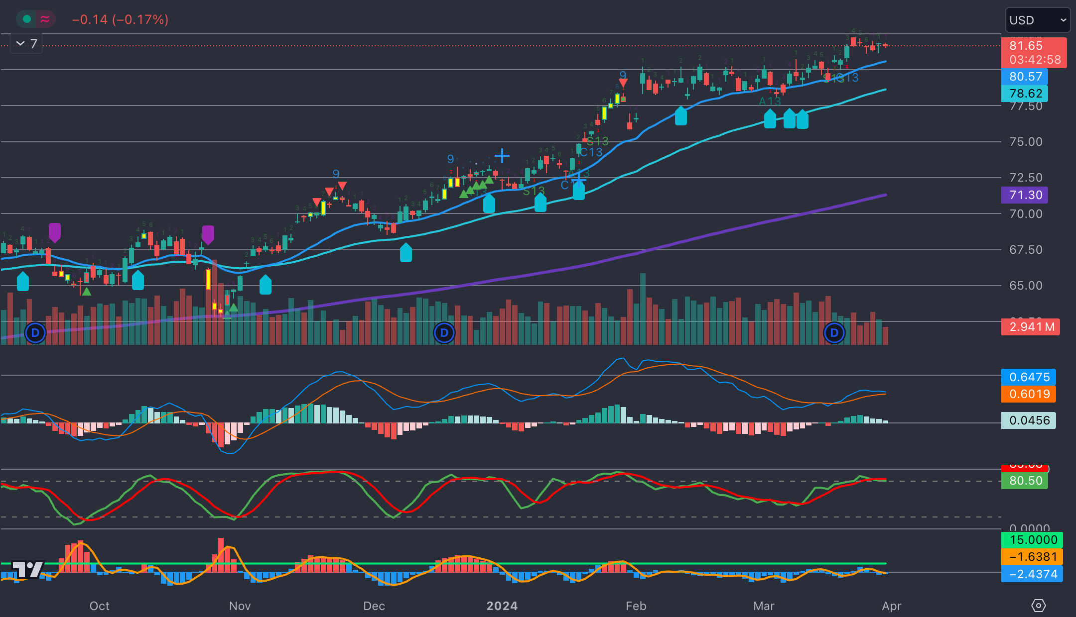This screenshot has height=617, width=1076.
Task: Click the 9 count label in late December
Action: tap(450, 159)
